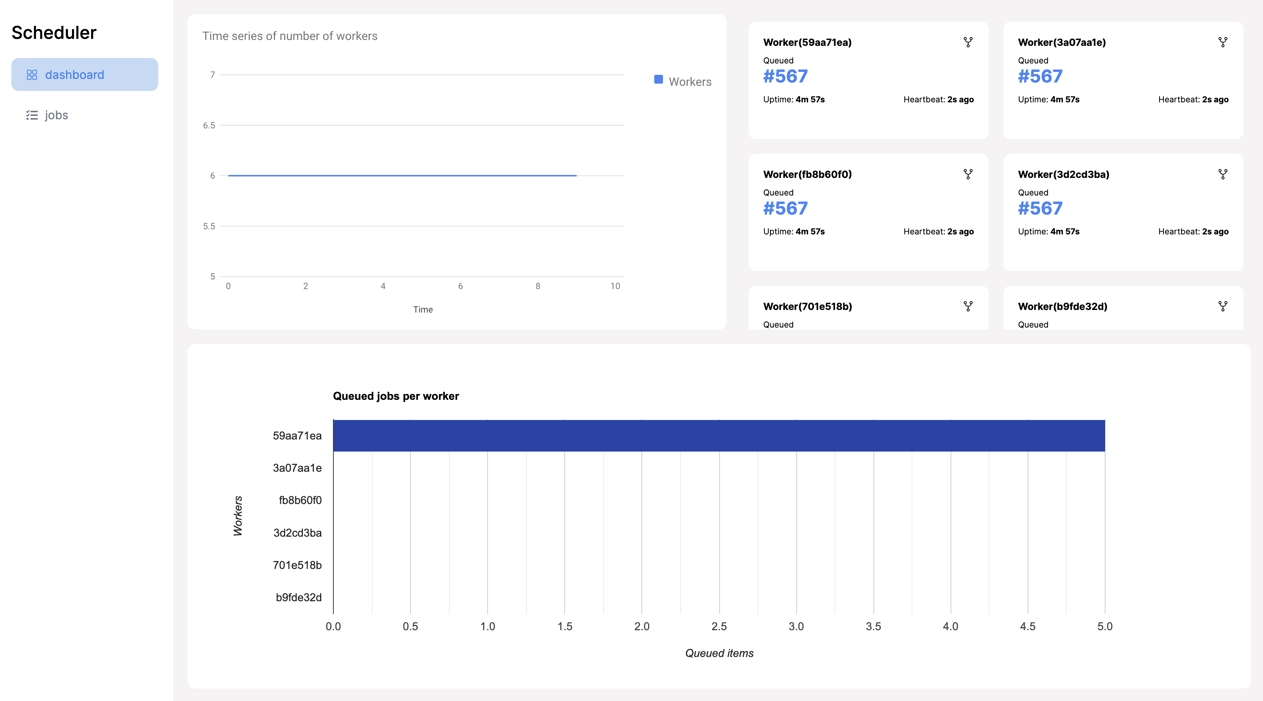Click queued #567 on Worker(fb8b60f0)
The image size is (1263, 701).
pyautogui.click(x=785, y=209)
